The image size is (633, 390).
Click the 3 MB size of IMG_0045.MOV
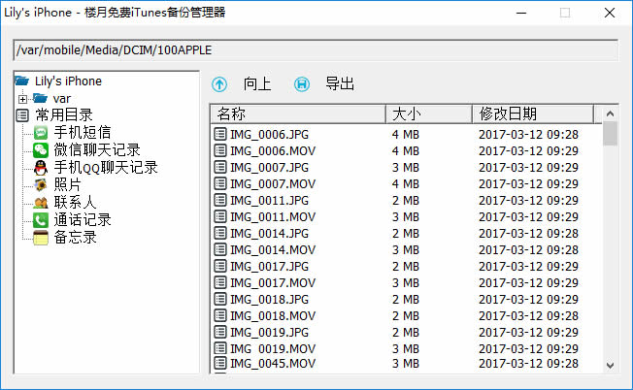pyautogui.click(x=406, y=364)
